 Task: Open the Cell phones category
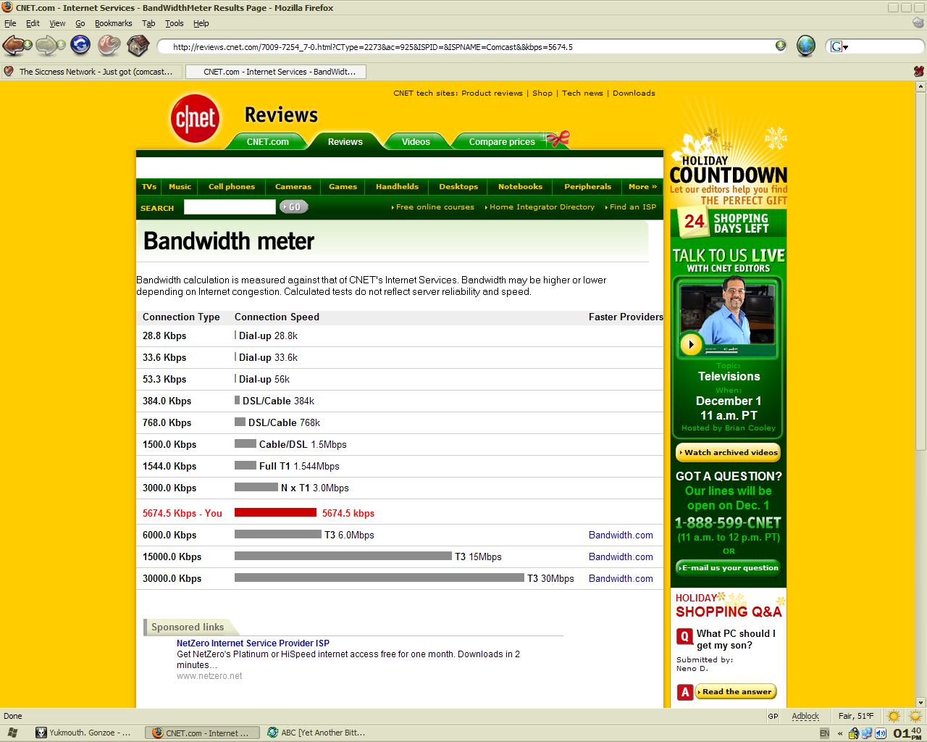[x=232, y=187]
